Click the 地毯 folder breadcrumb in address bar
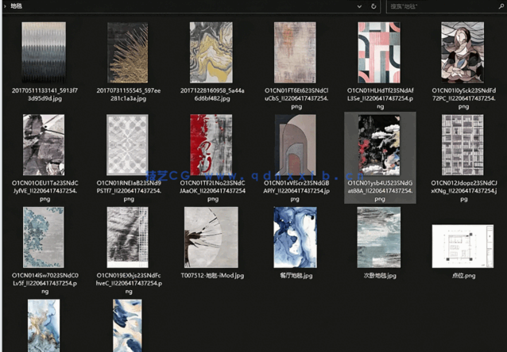 pos(17,6)
